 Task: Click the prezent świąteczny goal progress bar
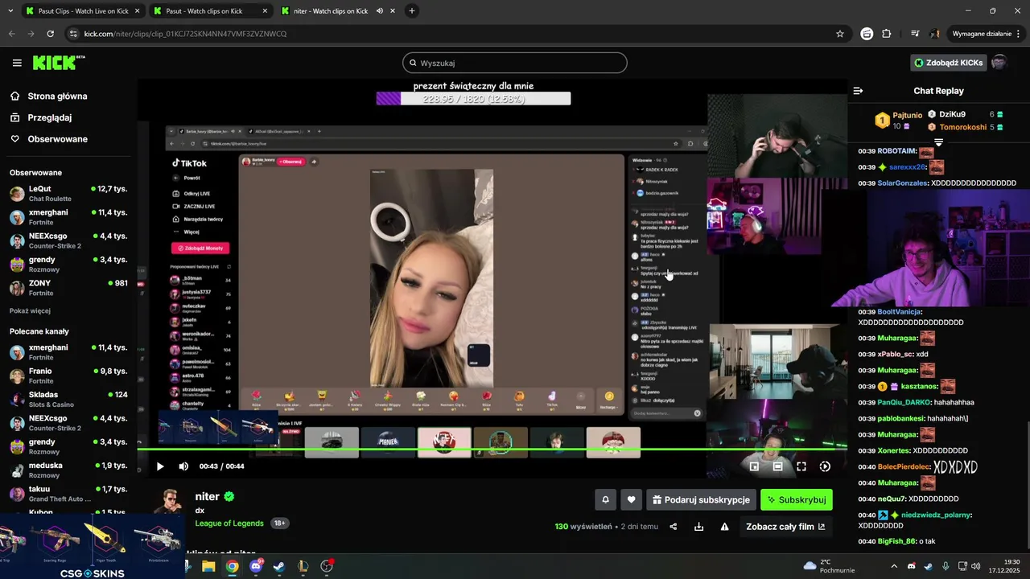coord(473,98)
